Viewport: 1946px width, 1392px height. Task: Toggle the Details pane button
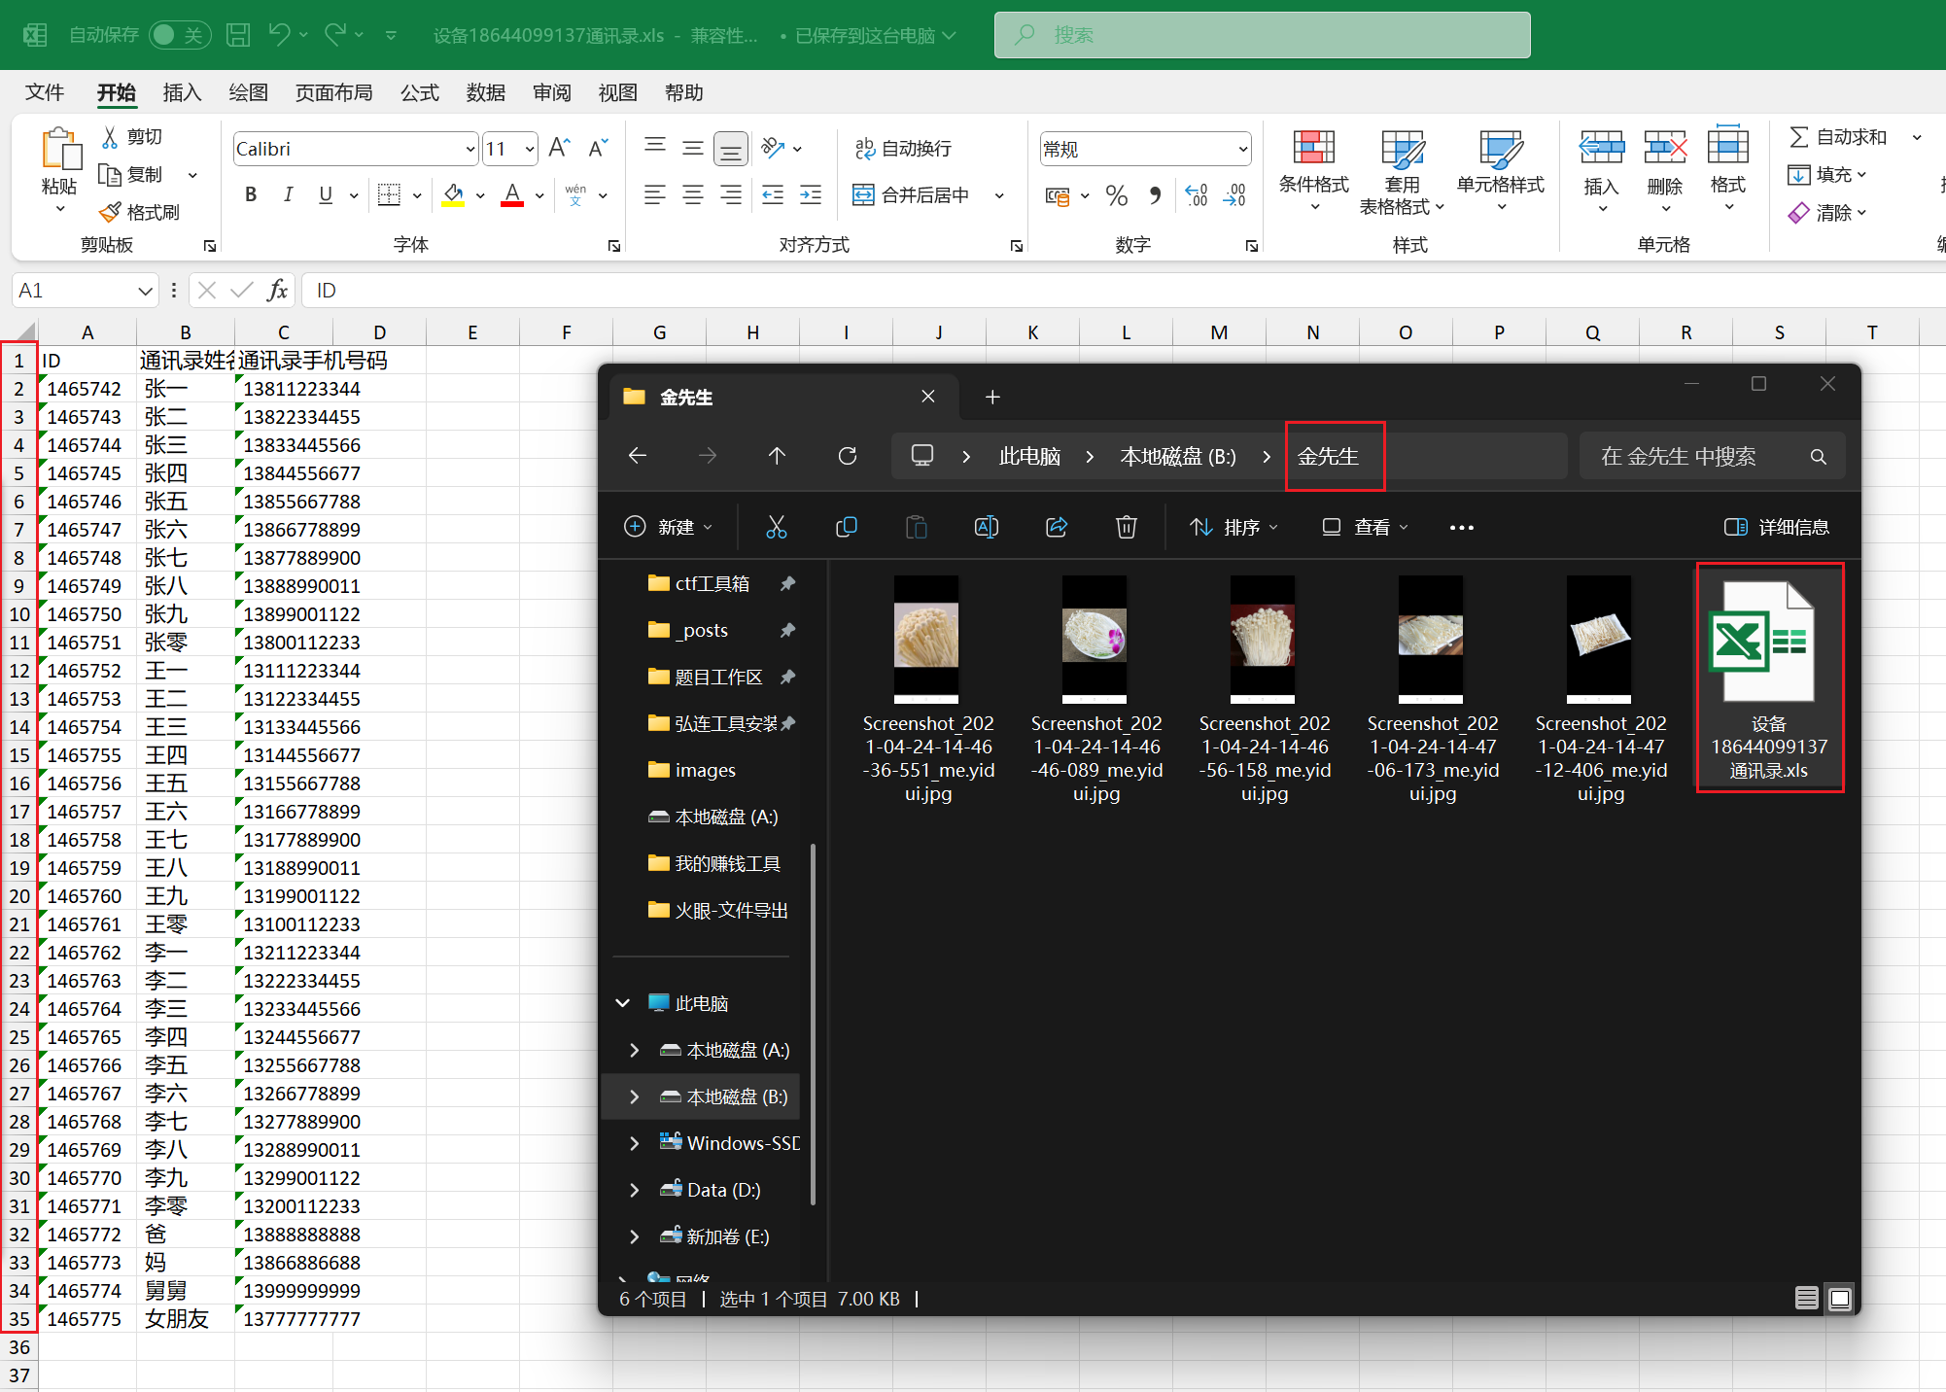[1776, 527]
